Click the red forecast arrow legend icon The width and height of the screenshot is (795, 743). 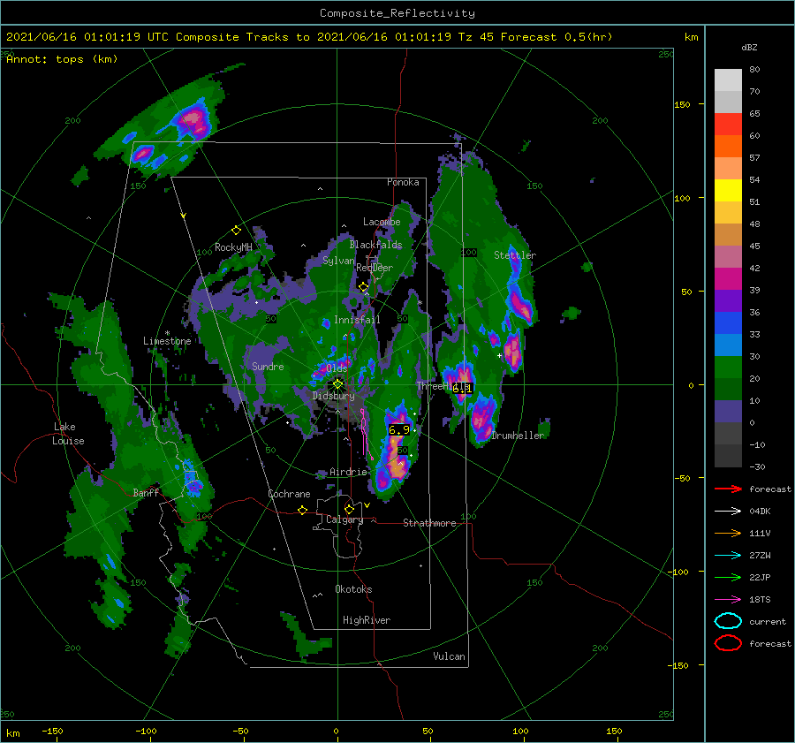[x=728, y=489]
